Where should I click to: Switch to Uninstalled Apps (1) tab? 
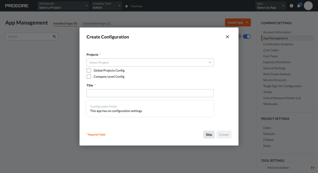(x=96, y=23)
